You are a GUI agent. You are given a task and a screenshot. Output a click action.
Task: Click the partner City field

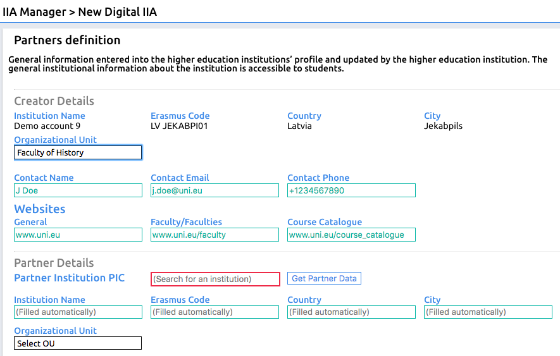point(488,312)
